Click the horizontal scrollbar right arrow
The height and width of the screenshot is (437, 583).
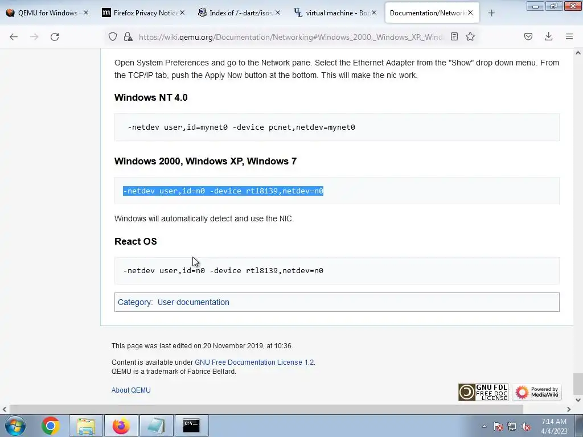pyautogui.click(x=569, y=409)
